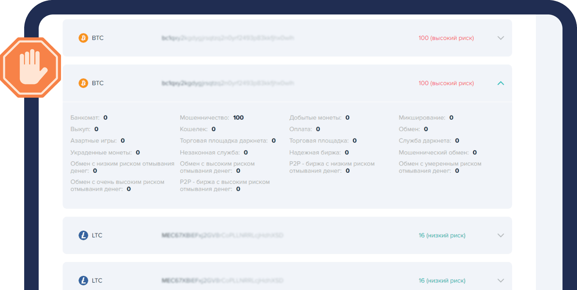Click the Bitcoin icon in the collapsed BTC row

pos(83,38)
